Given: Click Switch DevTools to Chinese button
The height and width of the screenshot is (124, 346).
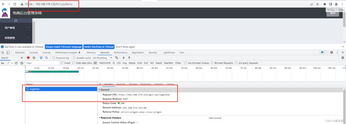Looking at the screenshot, I should (x=99, y=47).
